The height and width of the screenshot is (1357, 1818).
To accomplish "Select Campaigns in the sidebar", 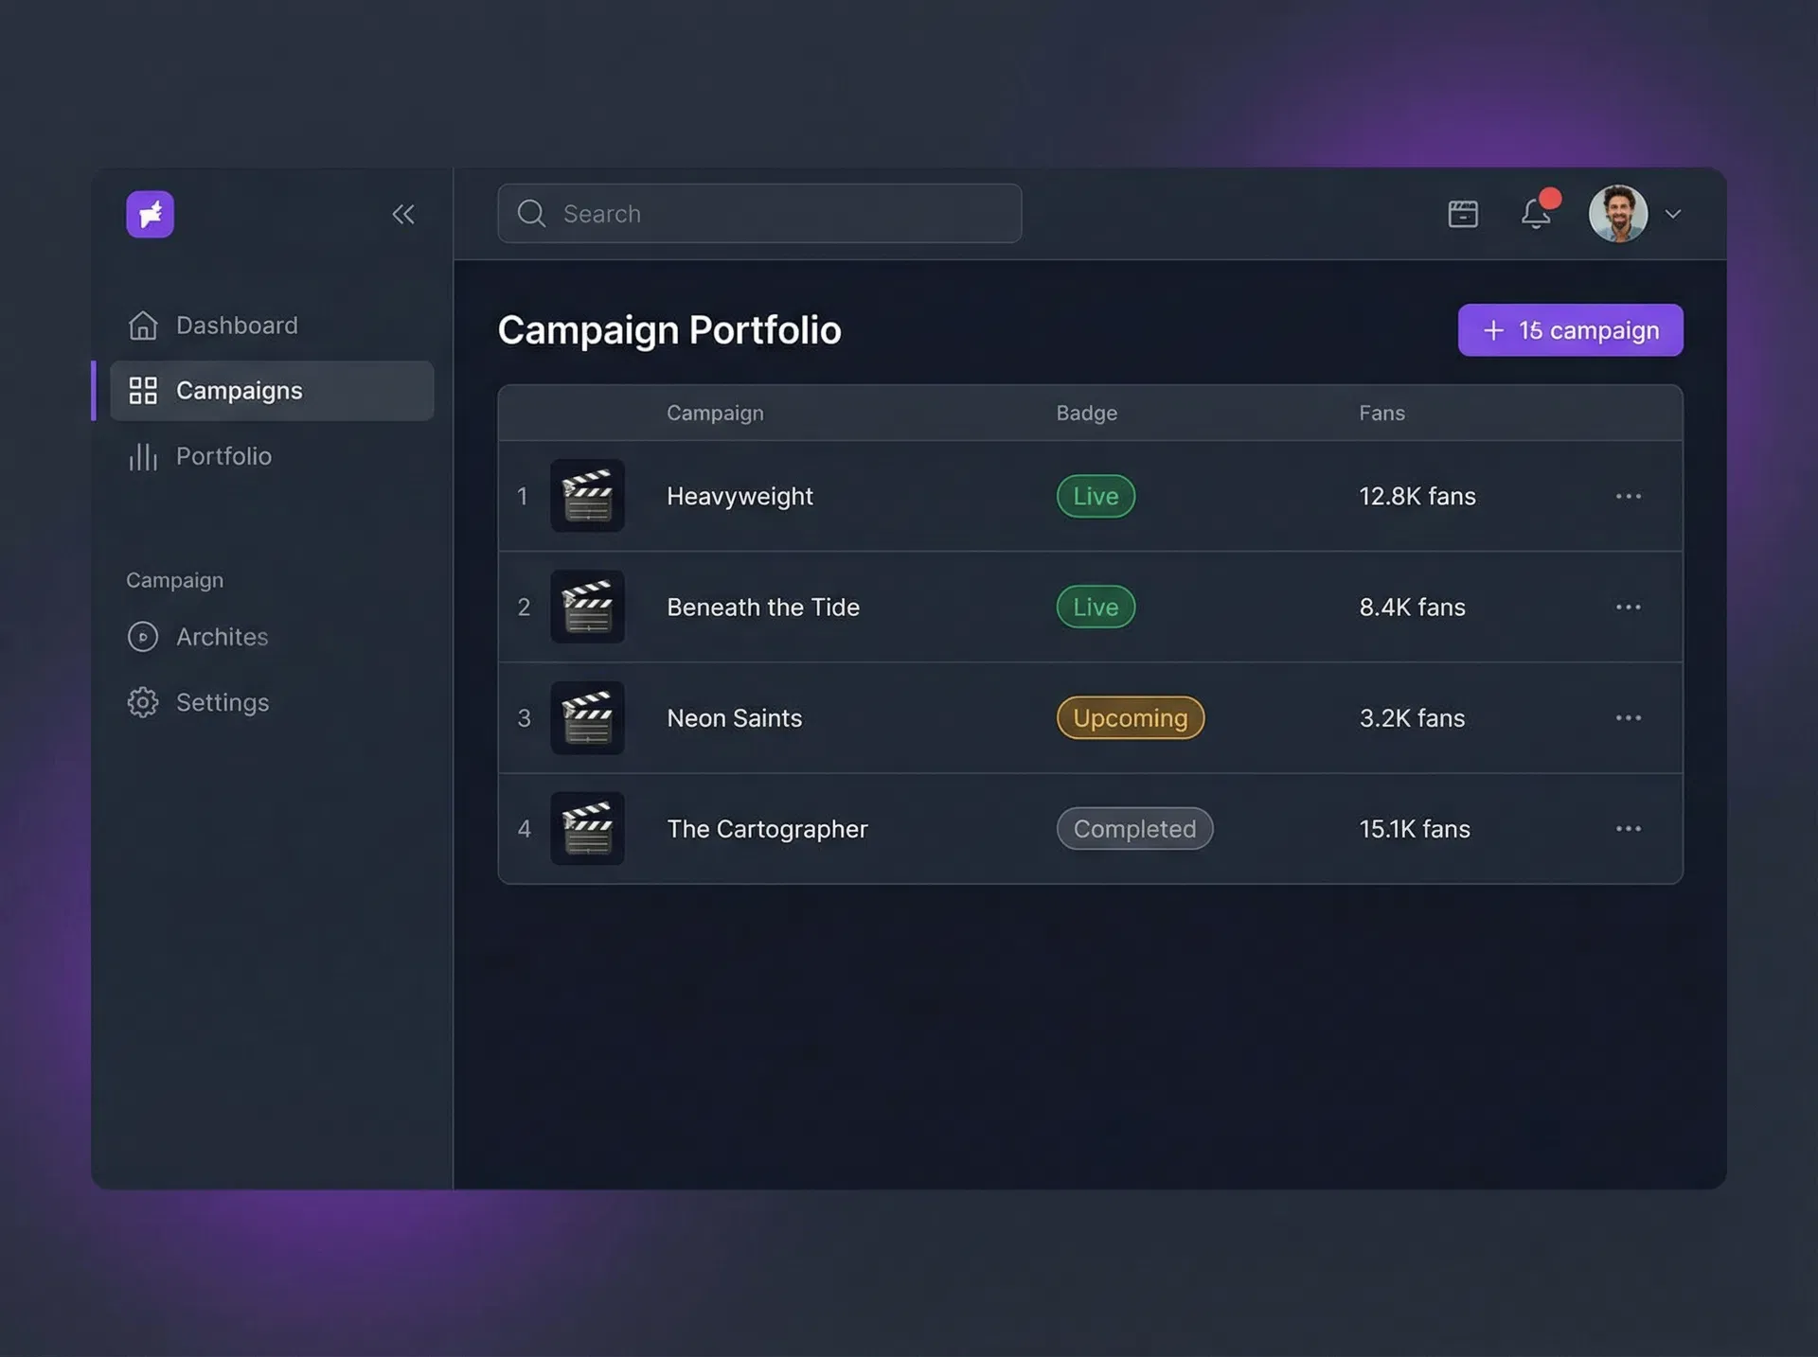I will pyautogui.click(x=239, y=390).
